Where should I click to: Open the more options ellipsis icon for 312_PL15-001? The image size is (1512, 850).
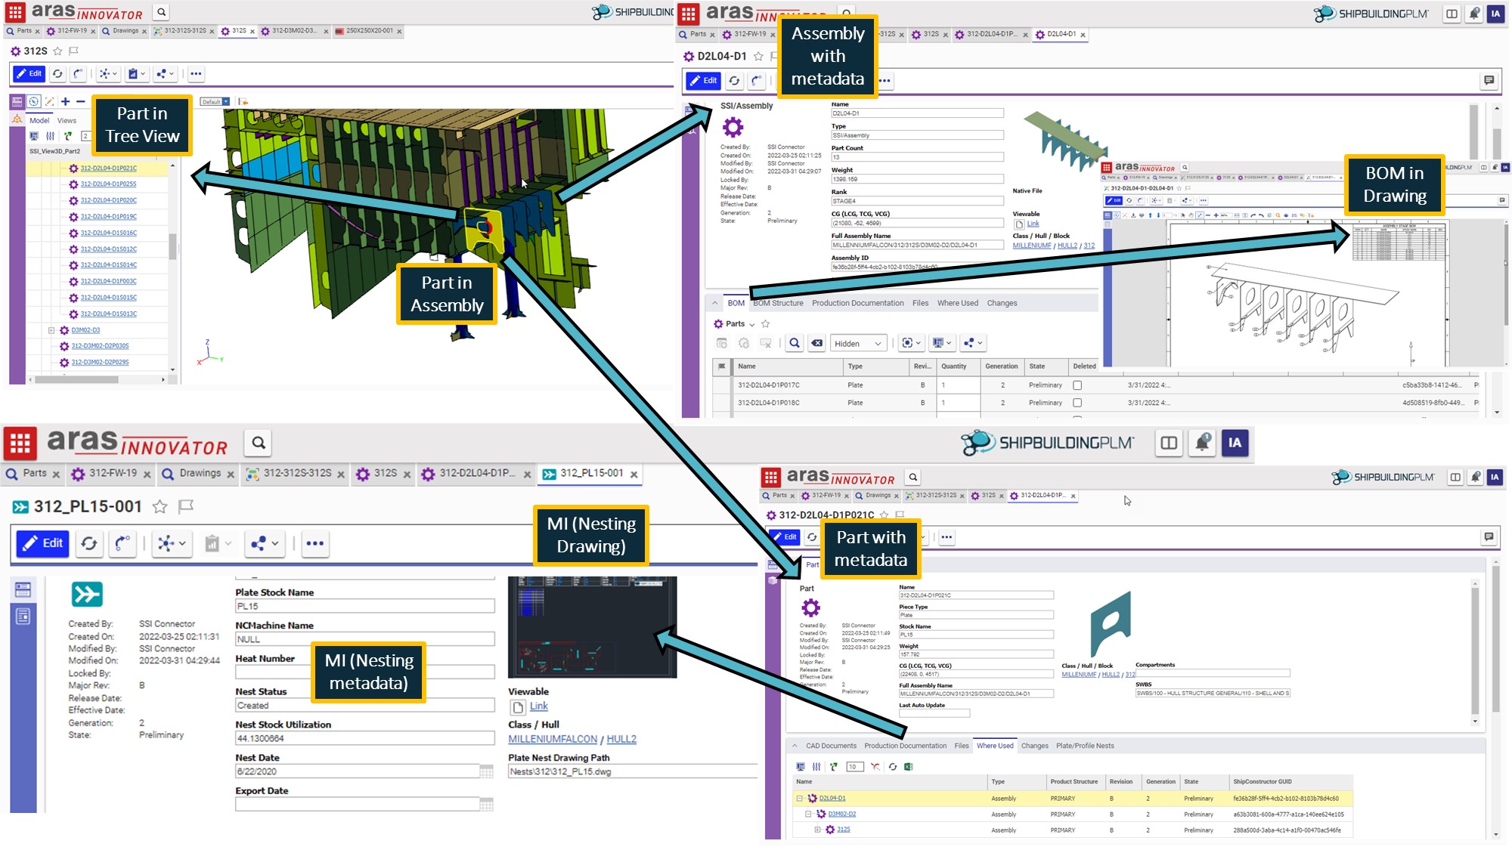(315, 543)
